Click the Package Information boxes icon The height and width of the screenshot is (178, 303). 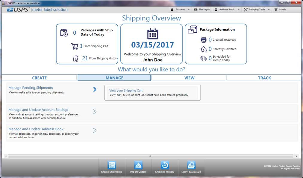tap(193, 30)
